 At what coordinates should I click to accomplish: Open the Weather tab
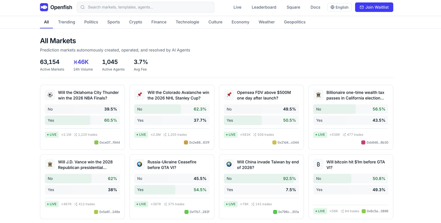tap(267, 22)
